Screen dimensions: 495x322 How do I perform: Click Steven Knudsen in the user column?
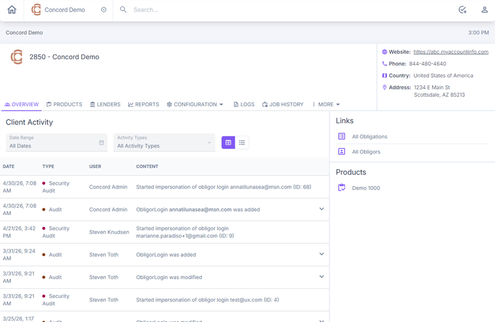tap(109, 232)
